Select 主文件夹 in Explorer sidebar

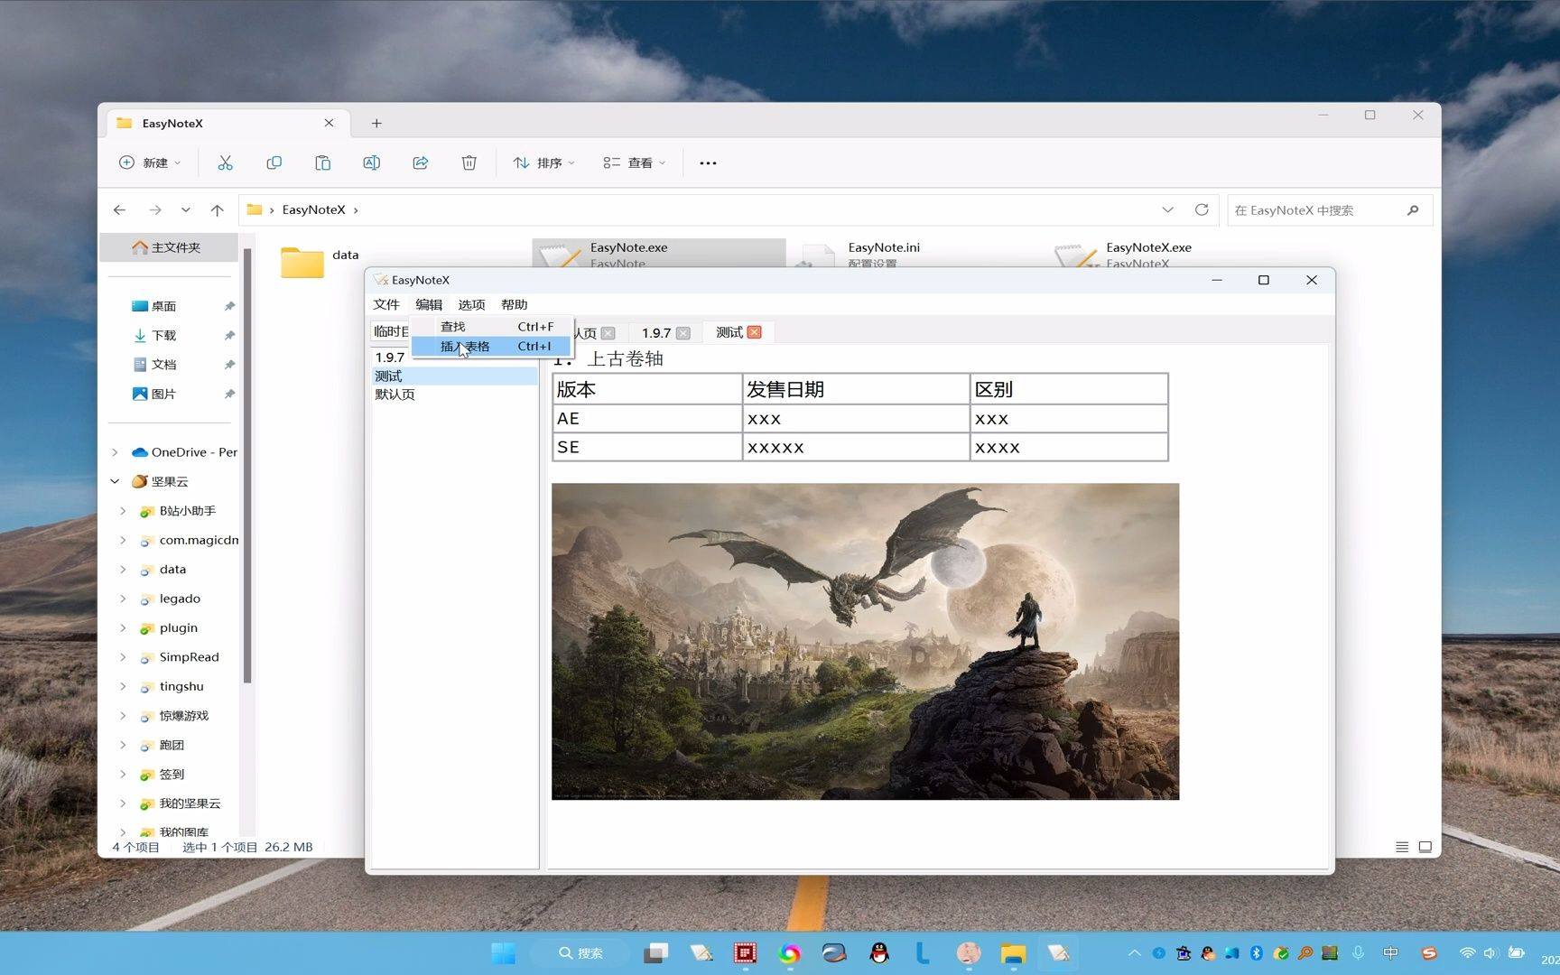169,247
